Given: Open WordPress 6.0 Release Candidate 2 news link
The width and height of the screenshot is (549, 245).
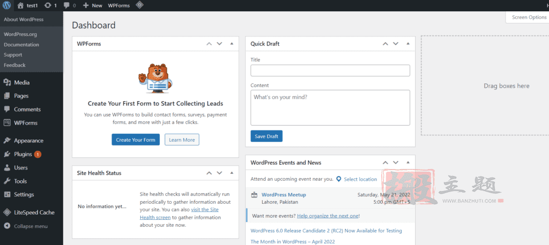Looking at the screenshot, I should click(x=327, y=231).
